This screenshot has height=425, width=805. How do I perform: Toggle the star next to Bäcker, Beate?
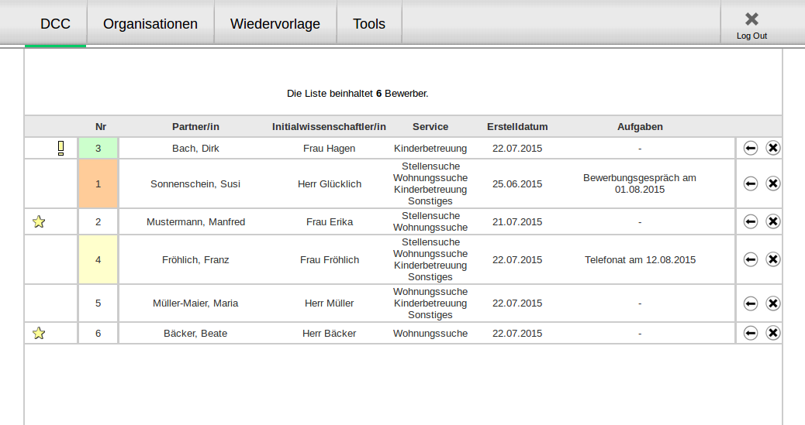tap(39, 334)
